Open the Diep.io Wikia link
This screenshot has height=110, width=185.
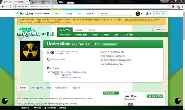pyautogui.click(x=66, y=72)
